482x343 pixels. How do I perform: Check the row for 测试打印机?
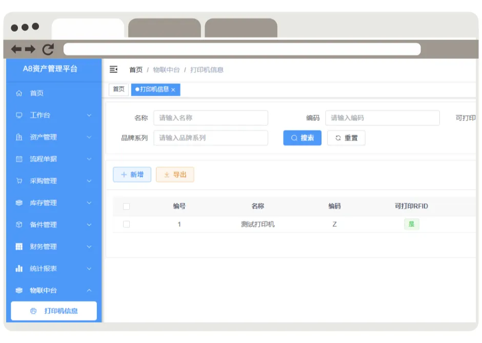tap(126, 224)
